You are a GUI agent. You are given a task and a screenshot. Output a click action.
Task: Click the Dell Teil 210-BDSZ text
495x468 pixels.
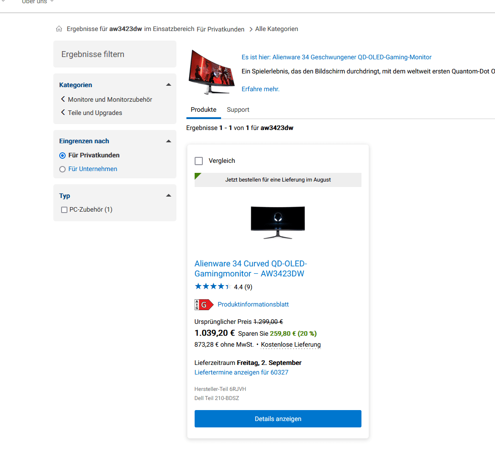click(217, 398)
